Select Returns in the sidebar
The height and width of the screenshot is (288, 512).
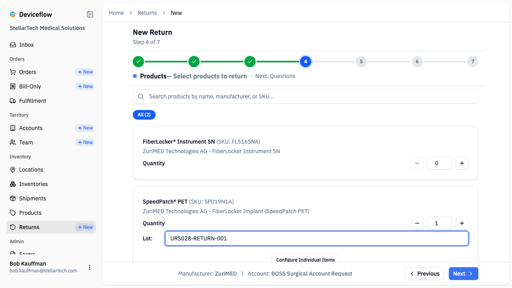(x=29, y=227)
